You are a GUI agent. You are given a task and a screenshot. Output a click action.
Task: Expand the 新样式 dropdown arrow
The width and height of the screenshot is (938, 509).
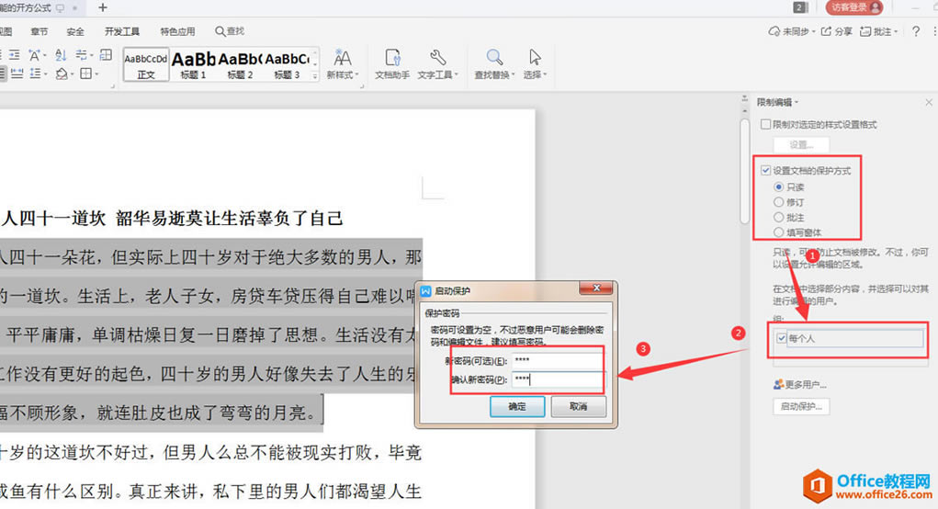click(x=357, y=74)
